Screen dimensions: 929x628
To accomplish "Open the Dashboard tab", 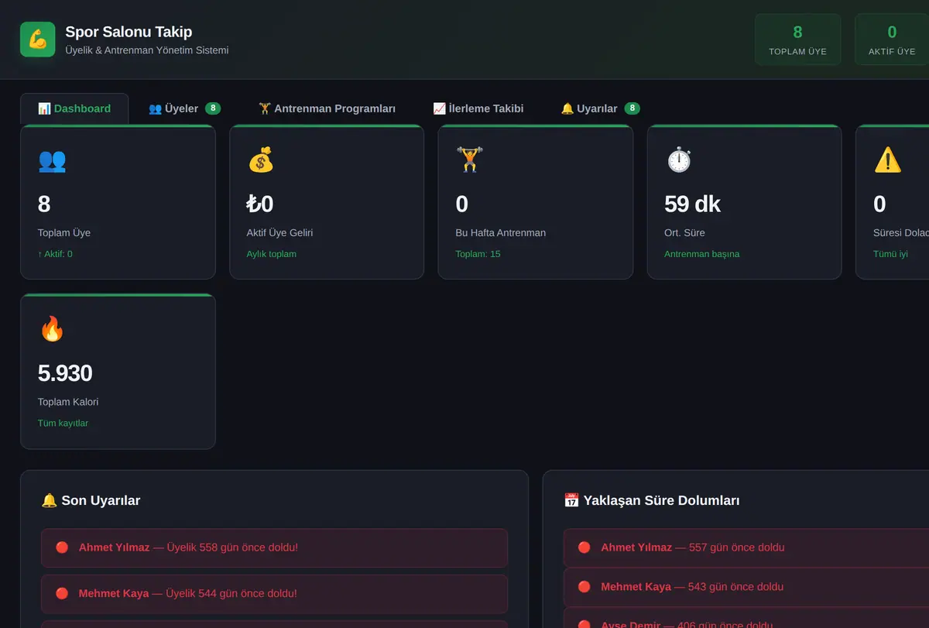I will 74,108.
